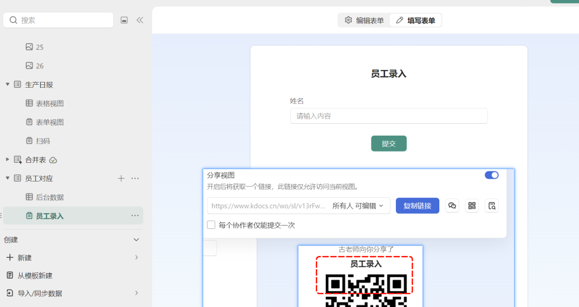Open the 扫码 form view

click(x=42, y=141)
